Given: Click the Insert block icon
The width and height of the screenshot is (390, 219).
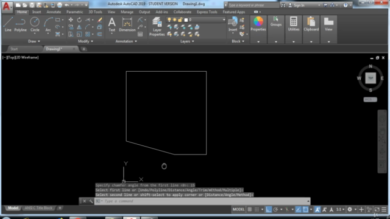Looking at the screenshot, I should click(233, 24).
